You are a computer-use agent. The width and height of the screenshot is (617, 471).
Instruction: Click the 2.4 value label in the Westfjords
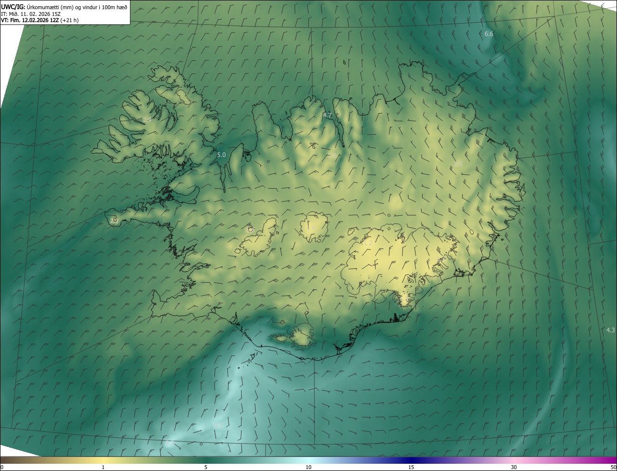[x=147, y=119]
